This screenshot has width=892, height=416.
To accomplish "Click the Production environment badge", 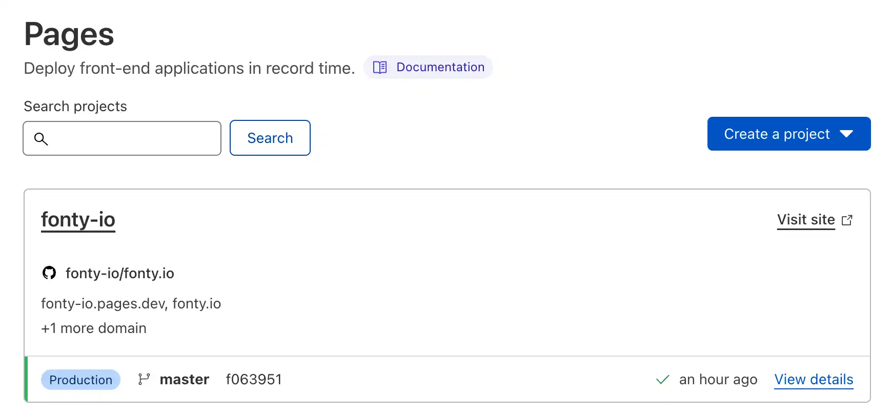I will pyautogui.click(x=80, y=380).
